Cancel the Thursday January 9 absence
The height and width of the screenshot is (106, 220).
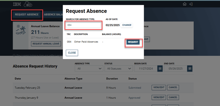173,97
